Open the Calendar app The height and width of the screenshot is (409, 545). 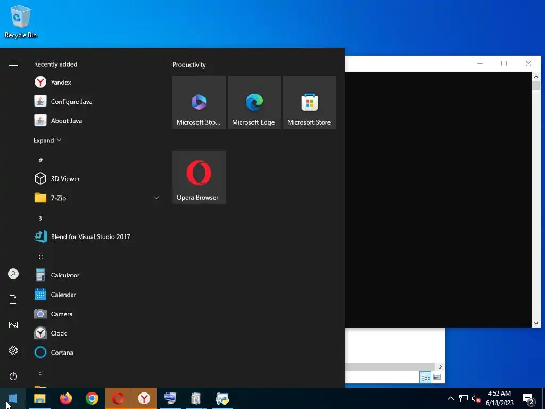[x=96, y=295]
